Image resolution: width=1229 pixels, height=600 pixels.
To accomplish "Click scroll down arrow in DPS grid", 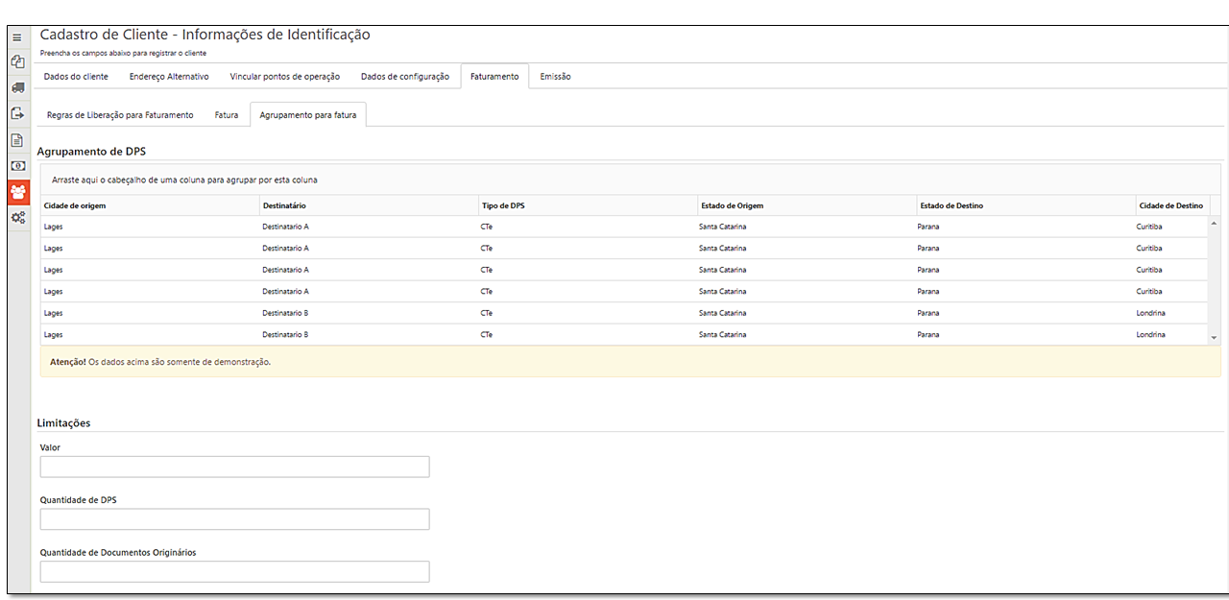I will (1214, 338).
